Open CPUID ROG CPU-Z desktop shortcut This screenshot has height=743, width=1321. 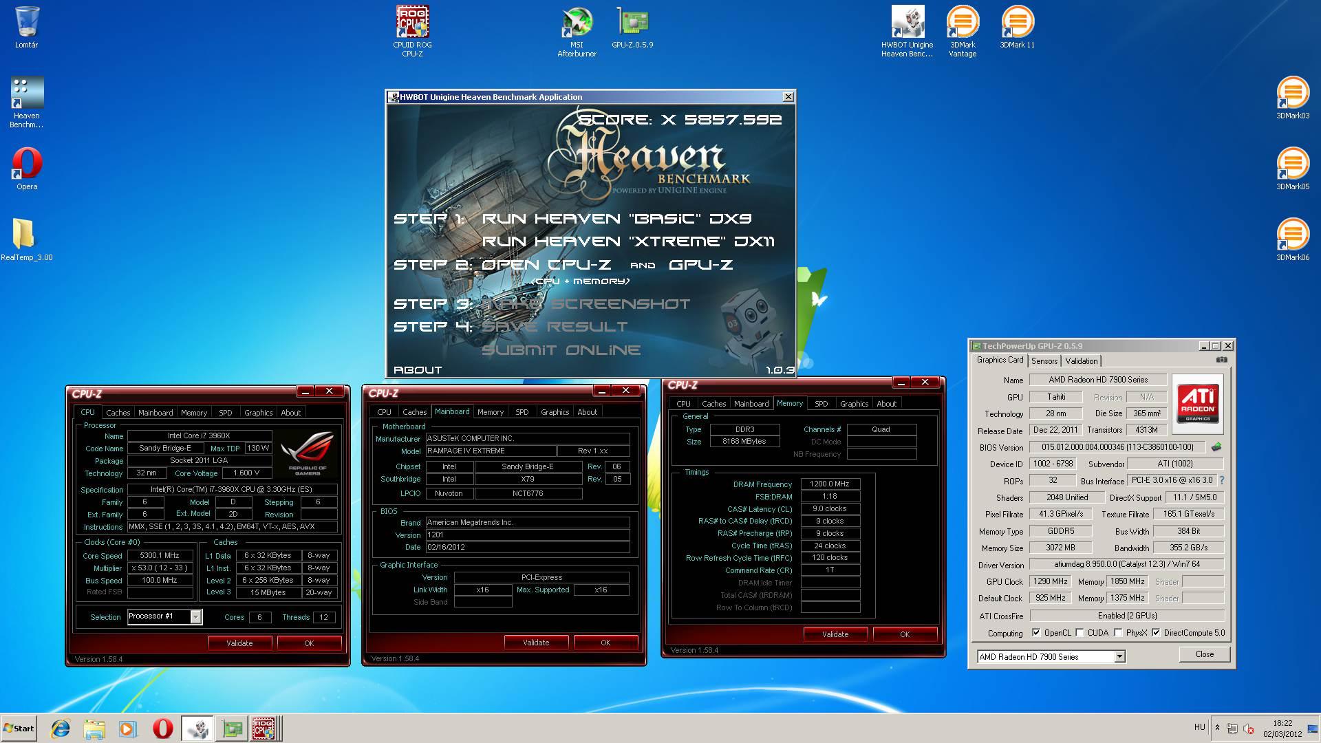[x=412, y=31]
